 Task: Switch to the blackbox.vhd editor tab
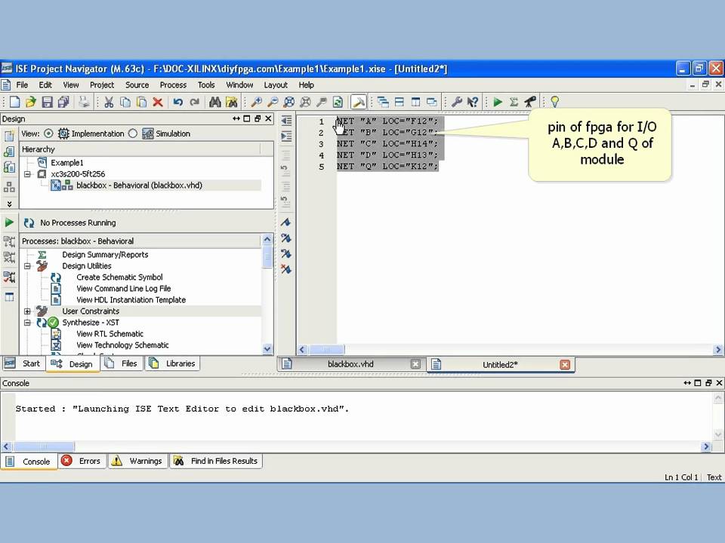[350, 364]
